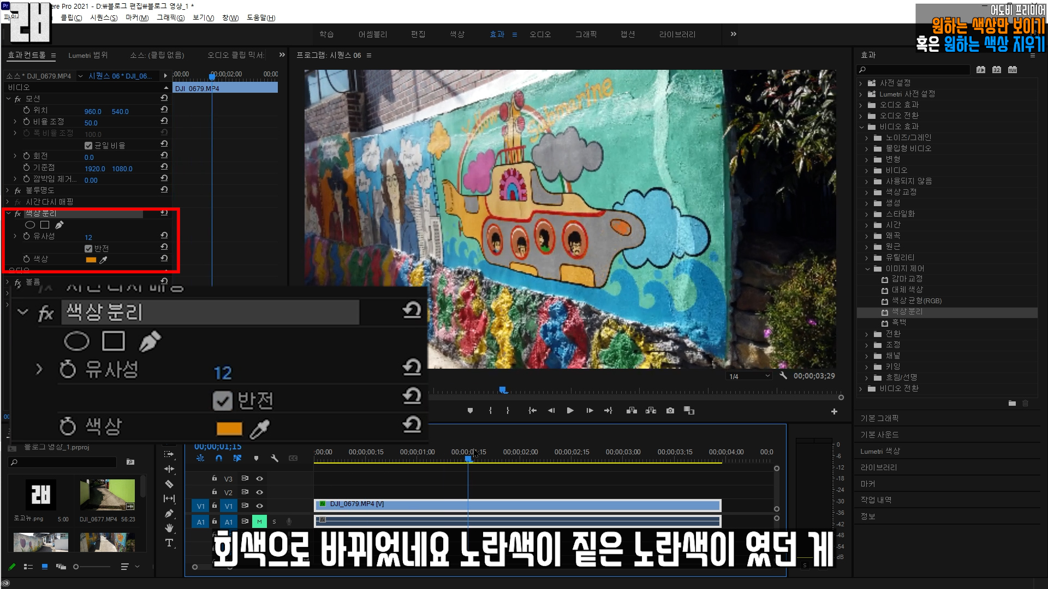
Task: Open the 1/4 playback resolution dropdown
Action: (x=750, y=376)
